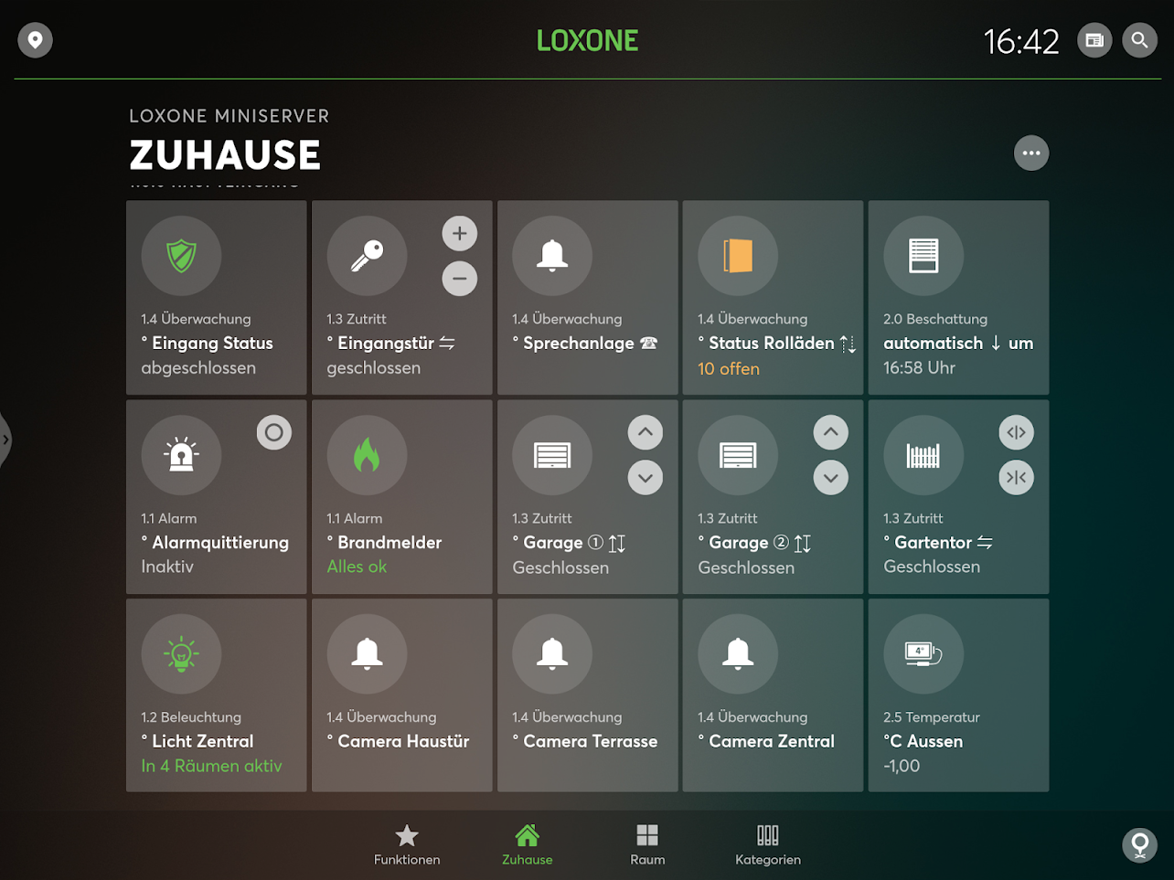This screenshot has width=1174, height=880.
Task: Click the 'In 4 Räumen aktiv' status text
Action: [211, 766]
